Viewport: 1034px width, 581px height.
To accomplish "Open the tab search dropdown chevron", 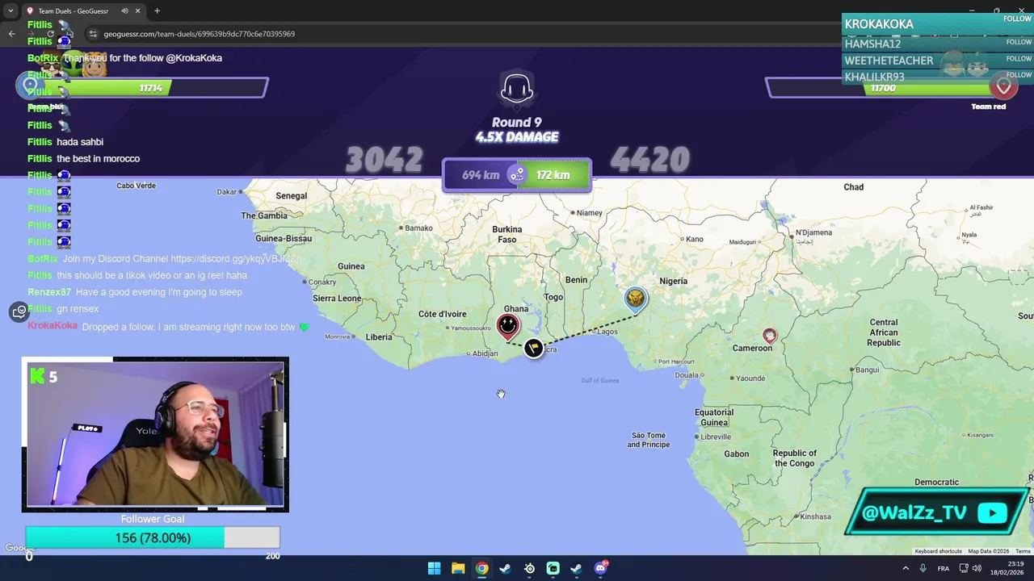I will [11, 11].
